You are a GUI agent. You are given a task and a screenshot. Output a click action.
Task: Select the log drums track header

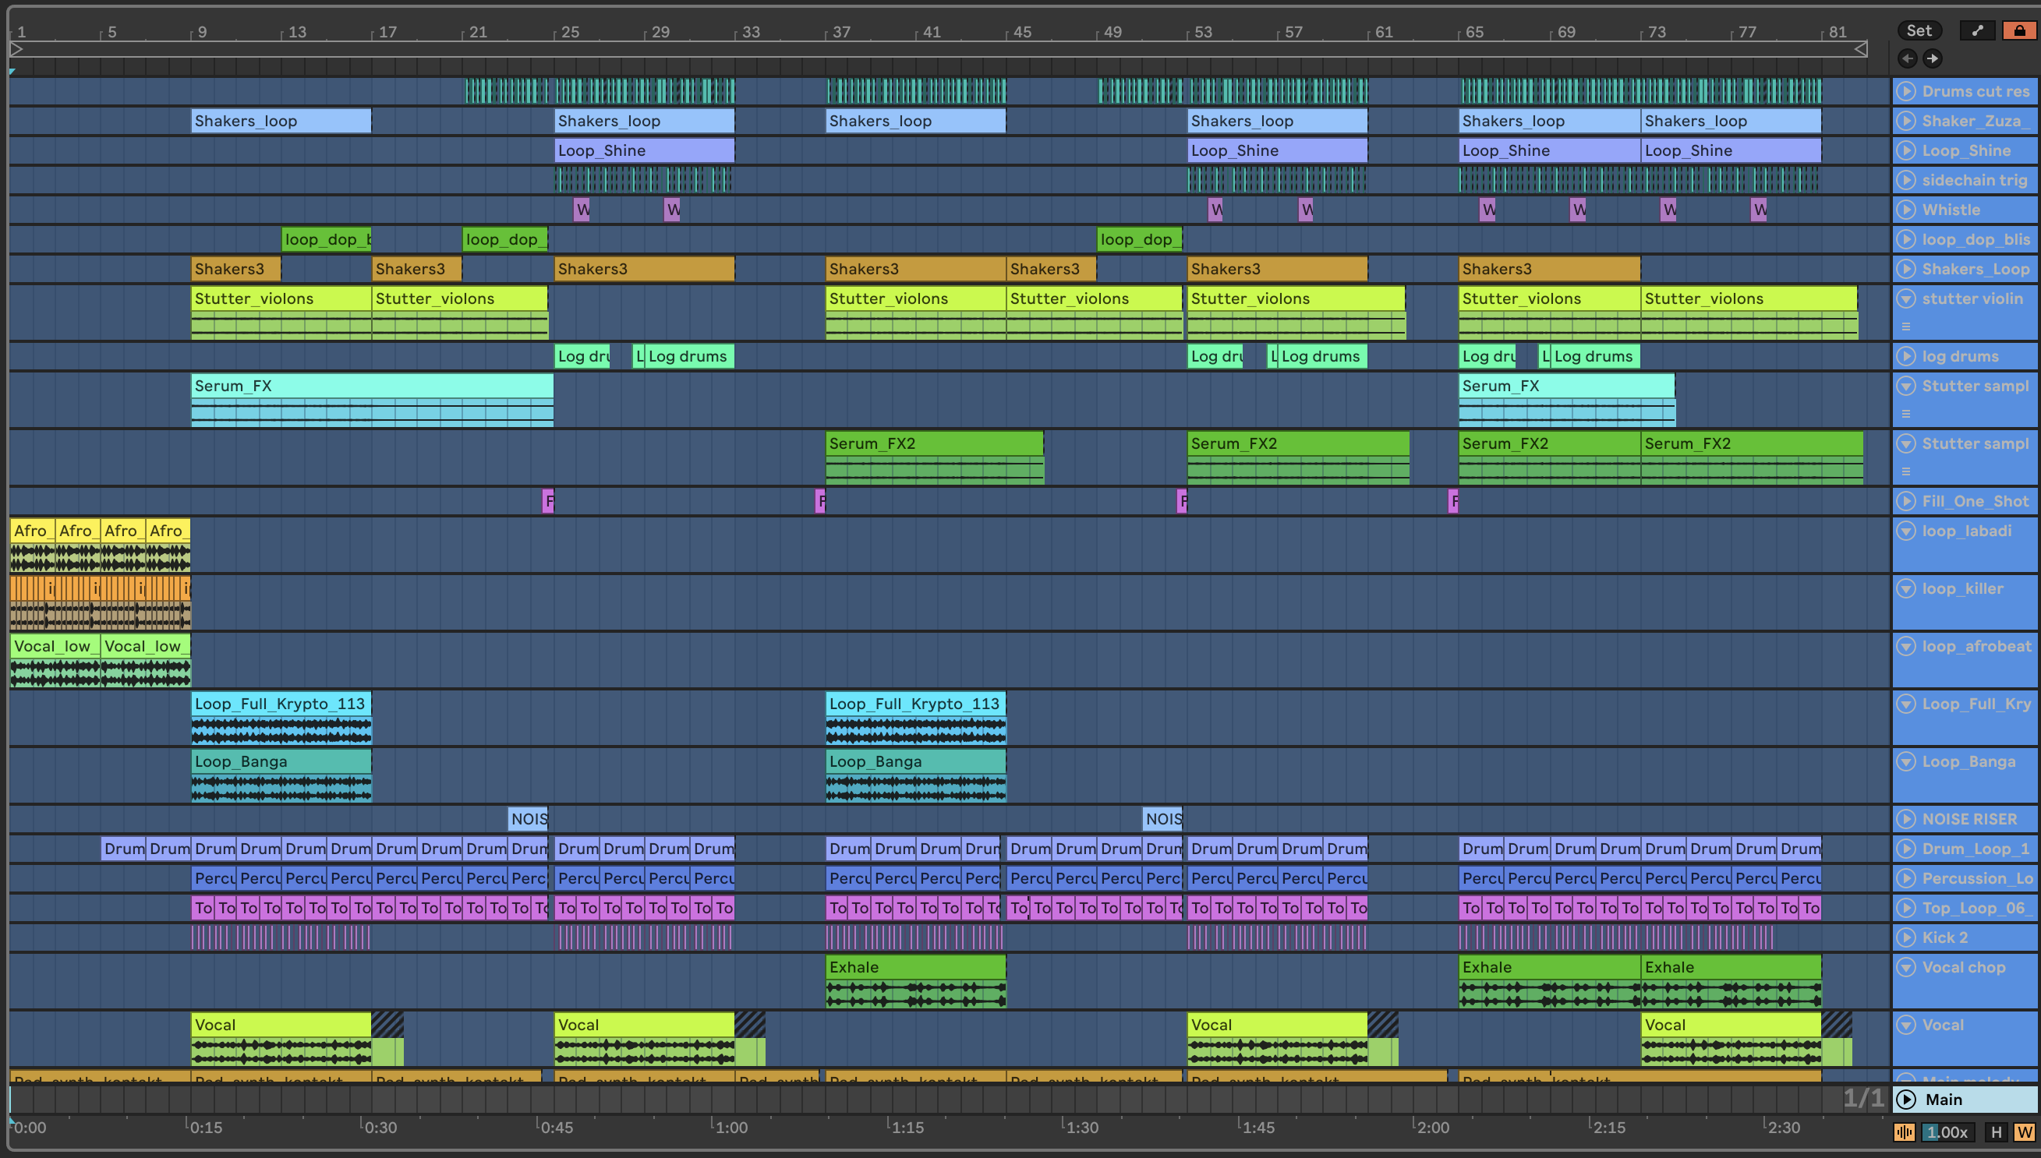(1960, 356)
